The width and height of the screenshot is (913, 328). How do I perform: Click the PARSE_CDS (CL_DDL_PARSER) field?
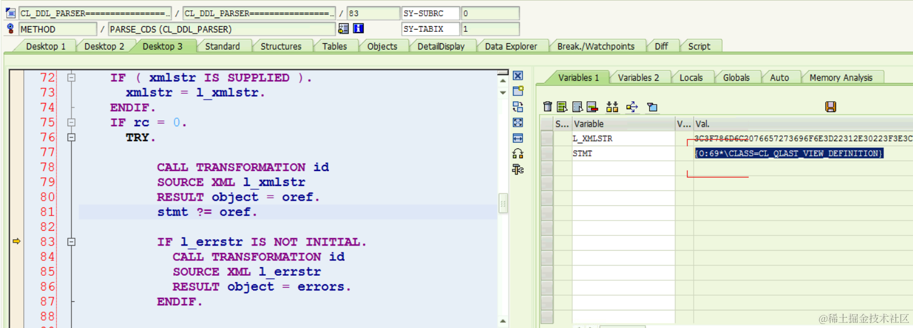click(222, 29)
